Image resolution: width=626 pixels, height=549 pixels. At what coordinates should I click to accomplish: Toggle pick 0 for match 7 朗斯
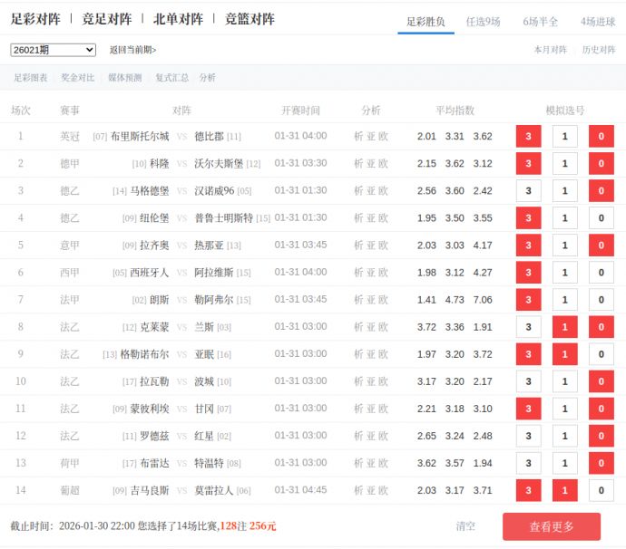601,300
